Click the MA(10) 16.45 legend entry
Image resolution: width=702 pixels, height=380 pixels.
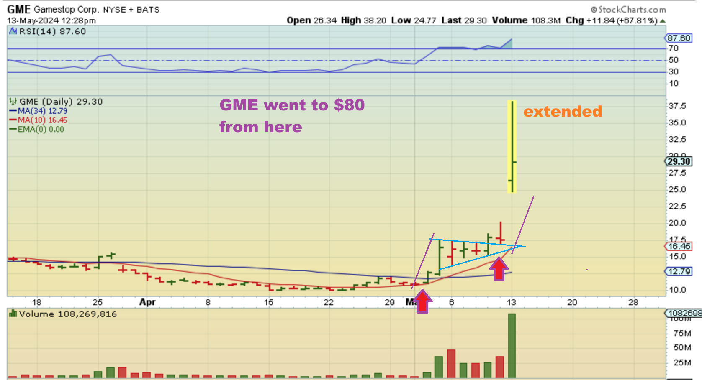38,120
